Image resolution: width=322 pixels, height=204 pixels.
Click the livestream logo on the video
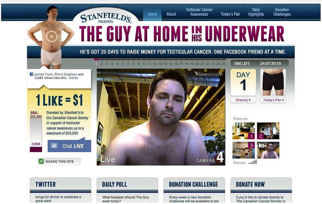(208, 74)
